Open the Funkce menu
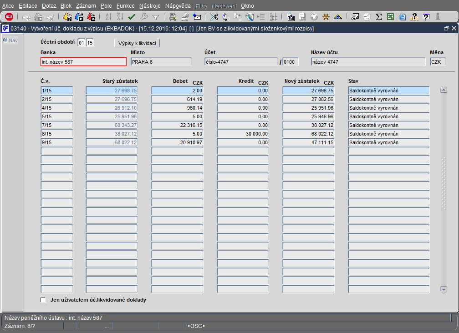The width and height of the screenshot is (459, 333). [125, 6]
